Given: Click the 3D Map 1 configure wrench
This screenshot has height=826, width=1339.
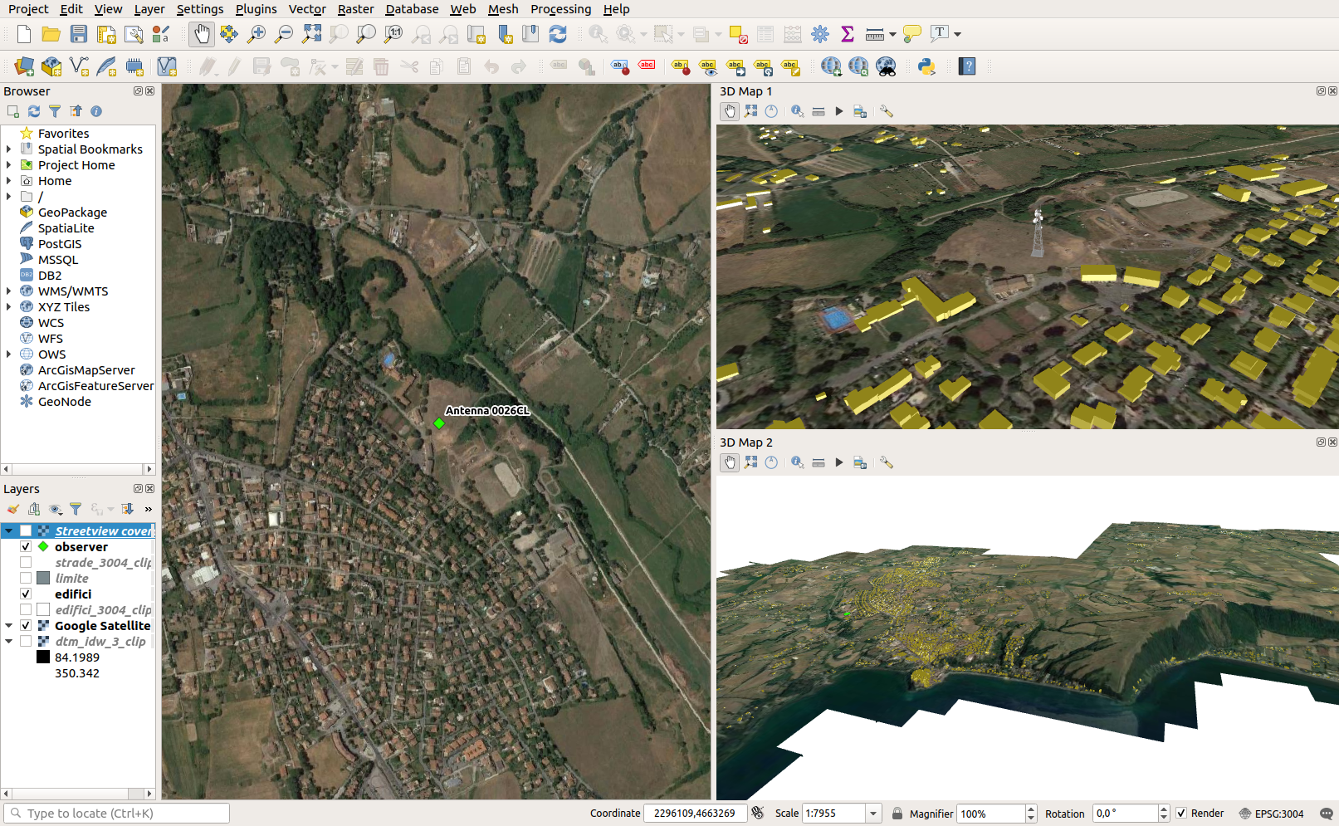Looking at the screenshot, I should pyautogui.click(x=887, y=111).
